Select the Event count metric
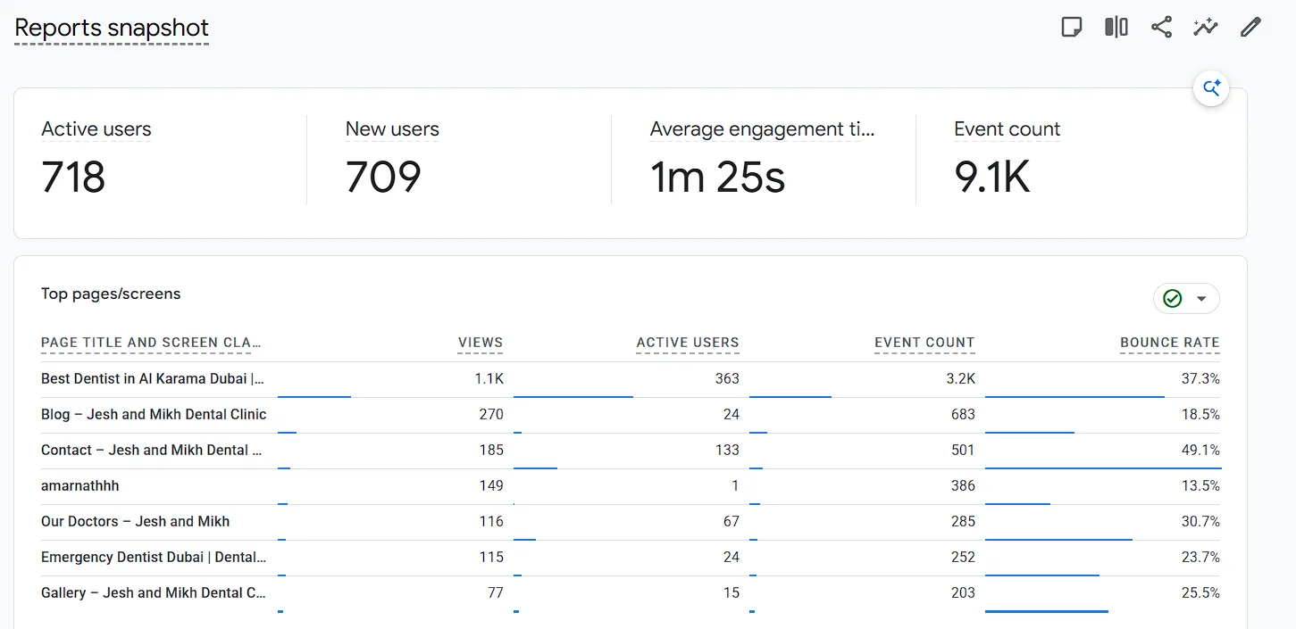 pyautogui.click(x=1007, y=129)
